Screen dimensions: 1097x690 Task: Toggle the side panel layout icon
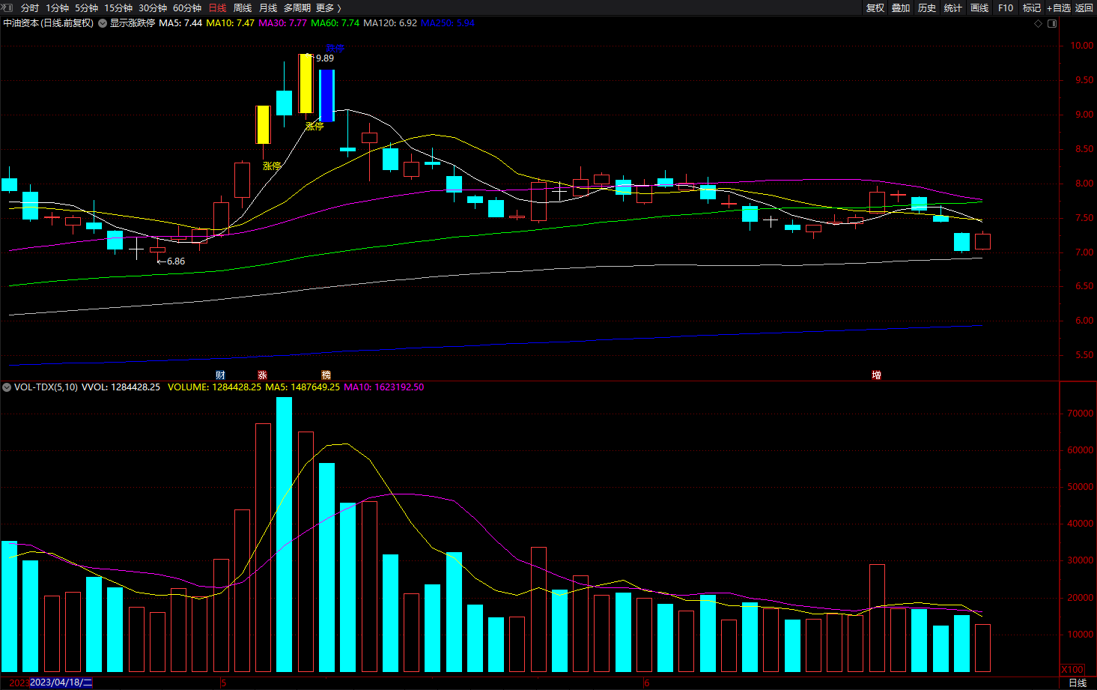pyautogui.click(x=1052, y=24)
